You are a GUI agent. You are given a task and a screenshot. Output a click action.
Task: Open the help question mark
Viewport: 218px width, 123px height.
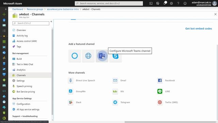pos(178,3)
